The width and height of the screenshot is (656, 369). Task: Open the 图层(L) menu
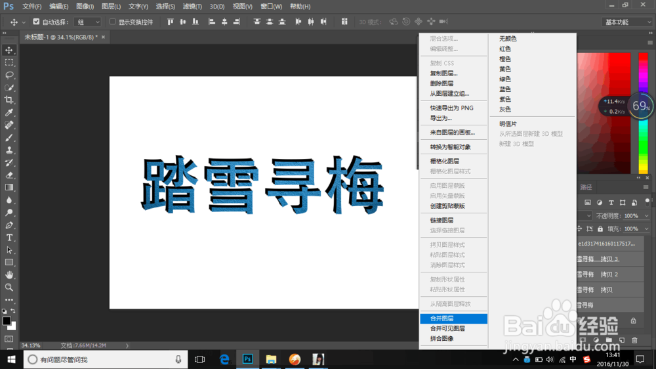click(x=111, y=7)
